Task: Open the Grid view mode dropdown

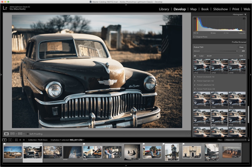Action: pos(242,56)
